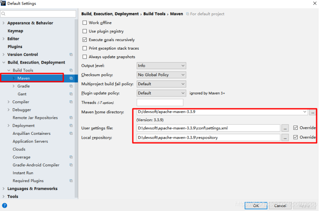Click project-level icon beside Compiler row
This screenshot has height=211, width=321.
pyautogui.click(x=71, y=102)
